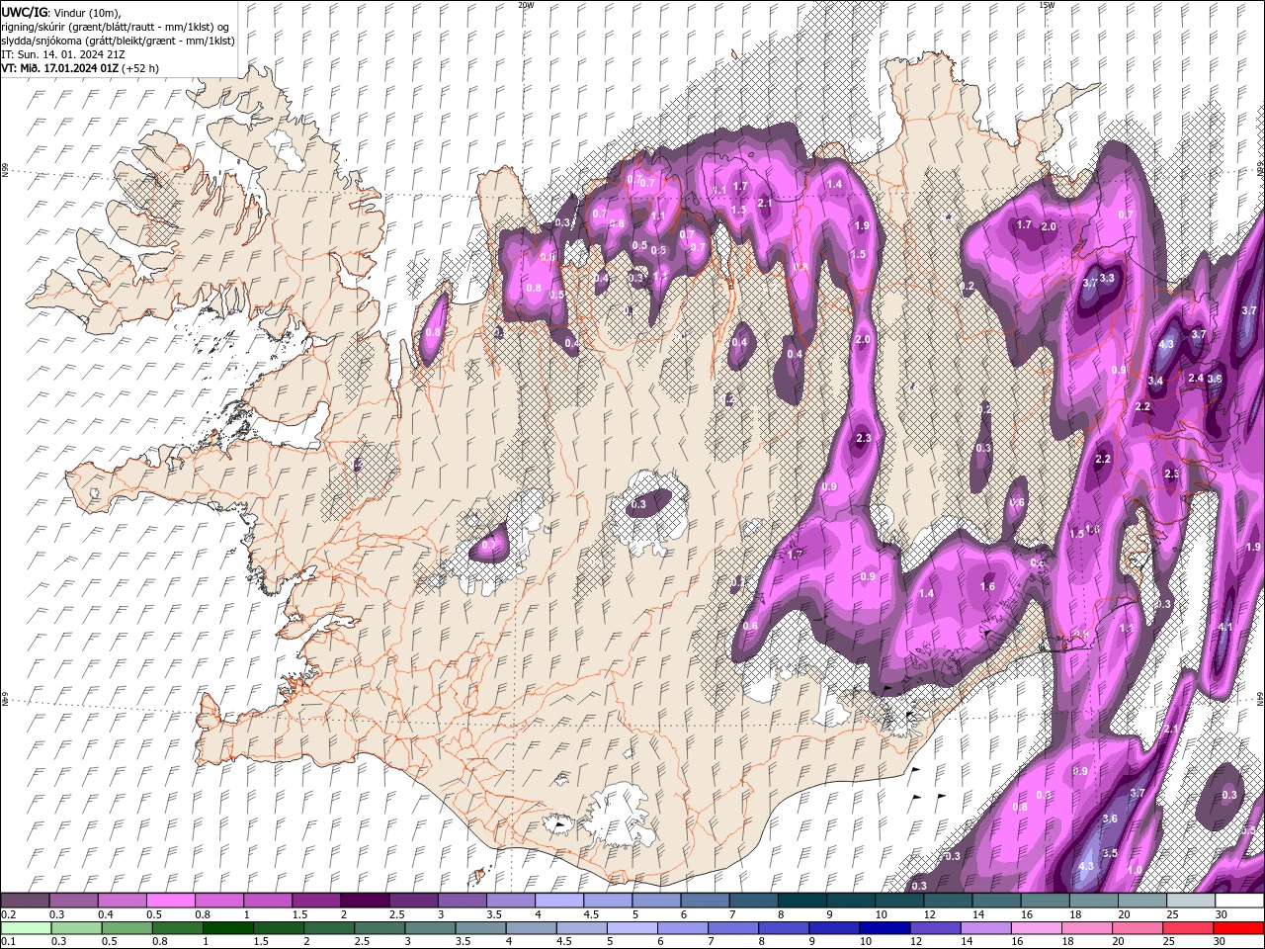Image resolution: width=1265 pixels, height=949 pixels.
Task: Click the upper legend swatch between 0.2 and 0.3
Action: tap(25, 901)
